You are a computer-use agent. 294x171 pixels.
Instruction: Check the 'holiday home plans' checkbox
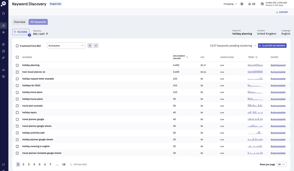coord(17,92)
